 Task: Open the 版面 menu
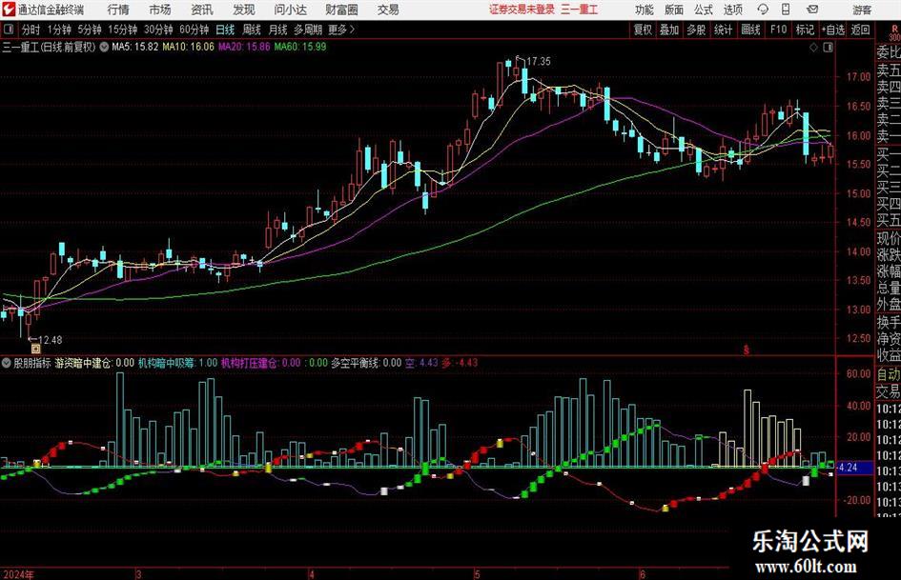[x=673, y=10]
